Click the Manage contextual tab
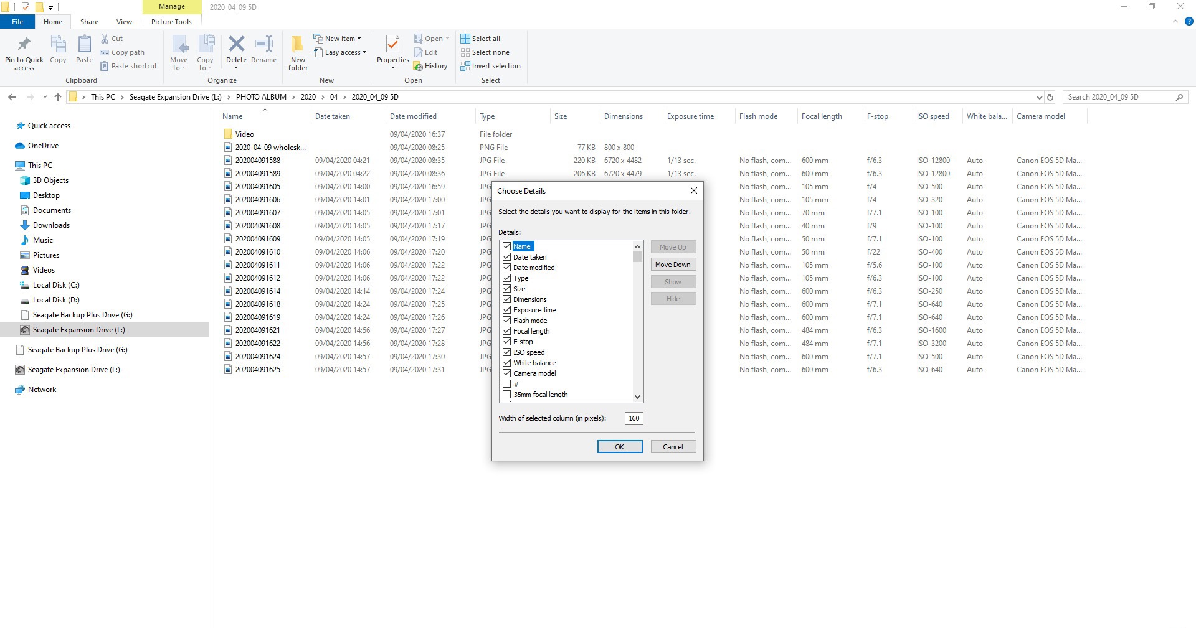This screenshot has width=1196, height=628. click(x=172, y=7)
